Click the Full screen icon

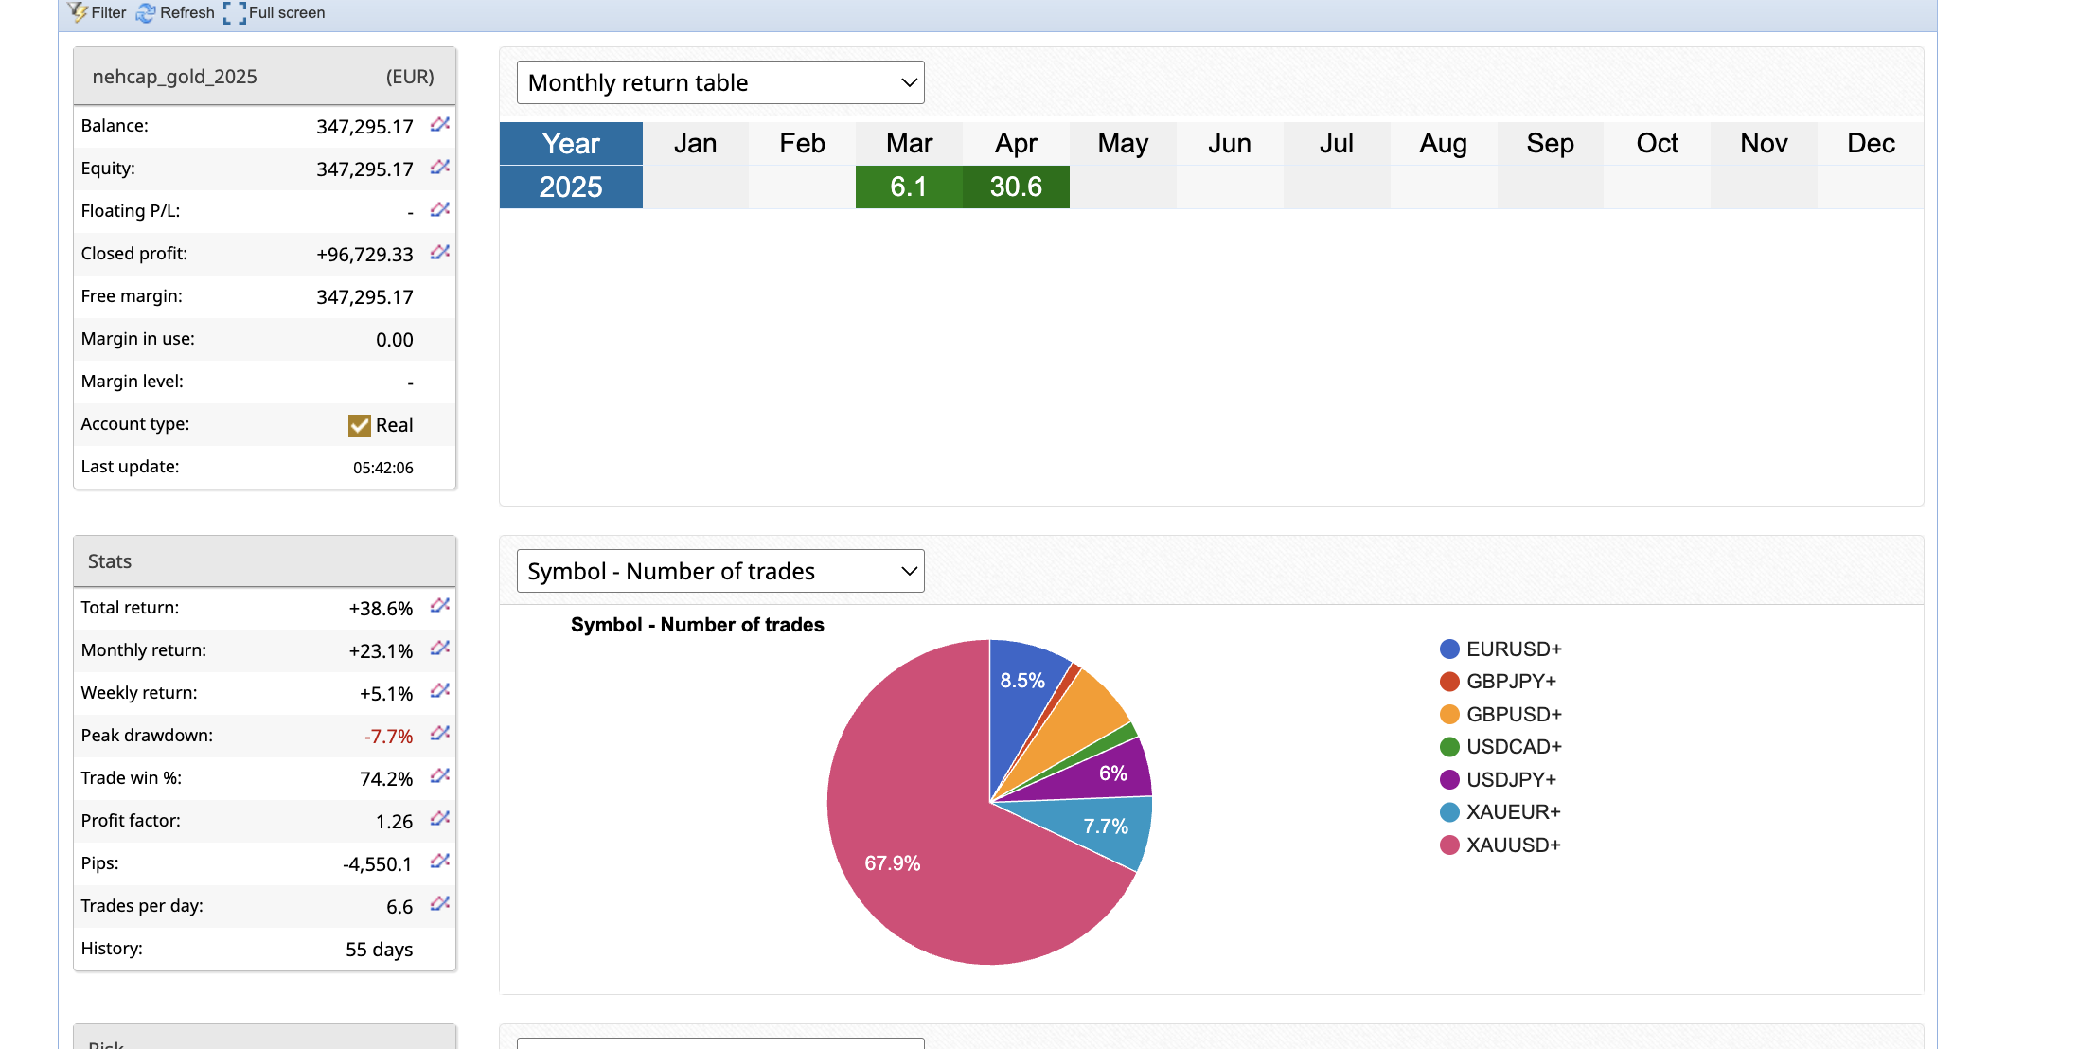pos(234,12)
